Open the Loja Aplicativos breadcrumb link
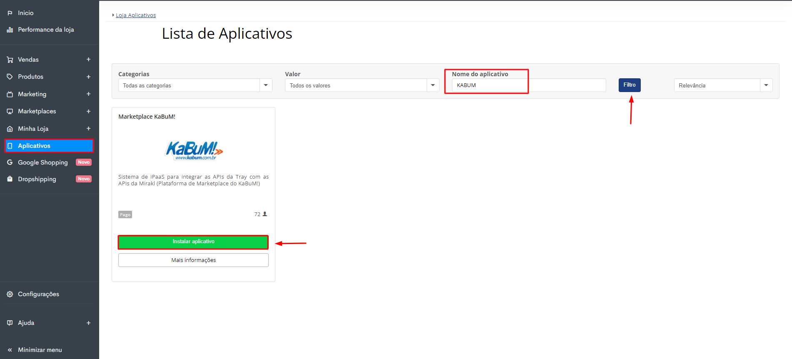 136,15
